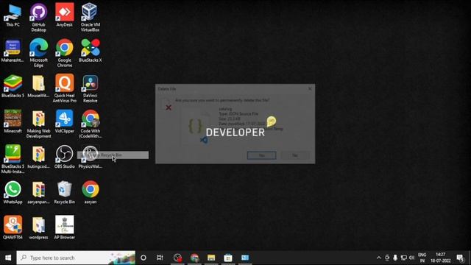
Task: Select the MouseWit... folder icon
Action: (38, 86)
